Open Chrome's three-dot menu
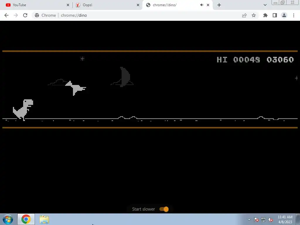 pos(294,15)
